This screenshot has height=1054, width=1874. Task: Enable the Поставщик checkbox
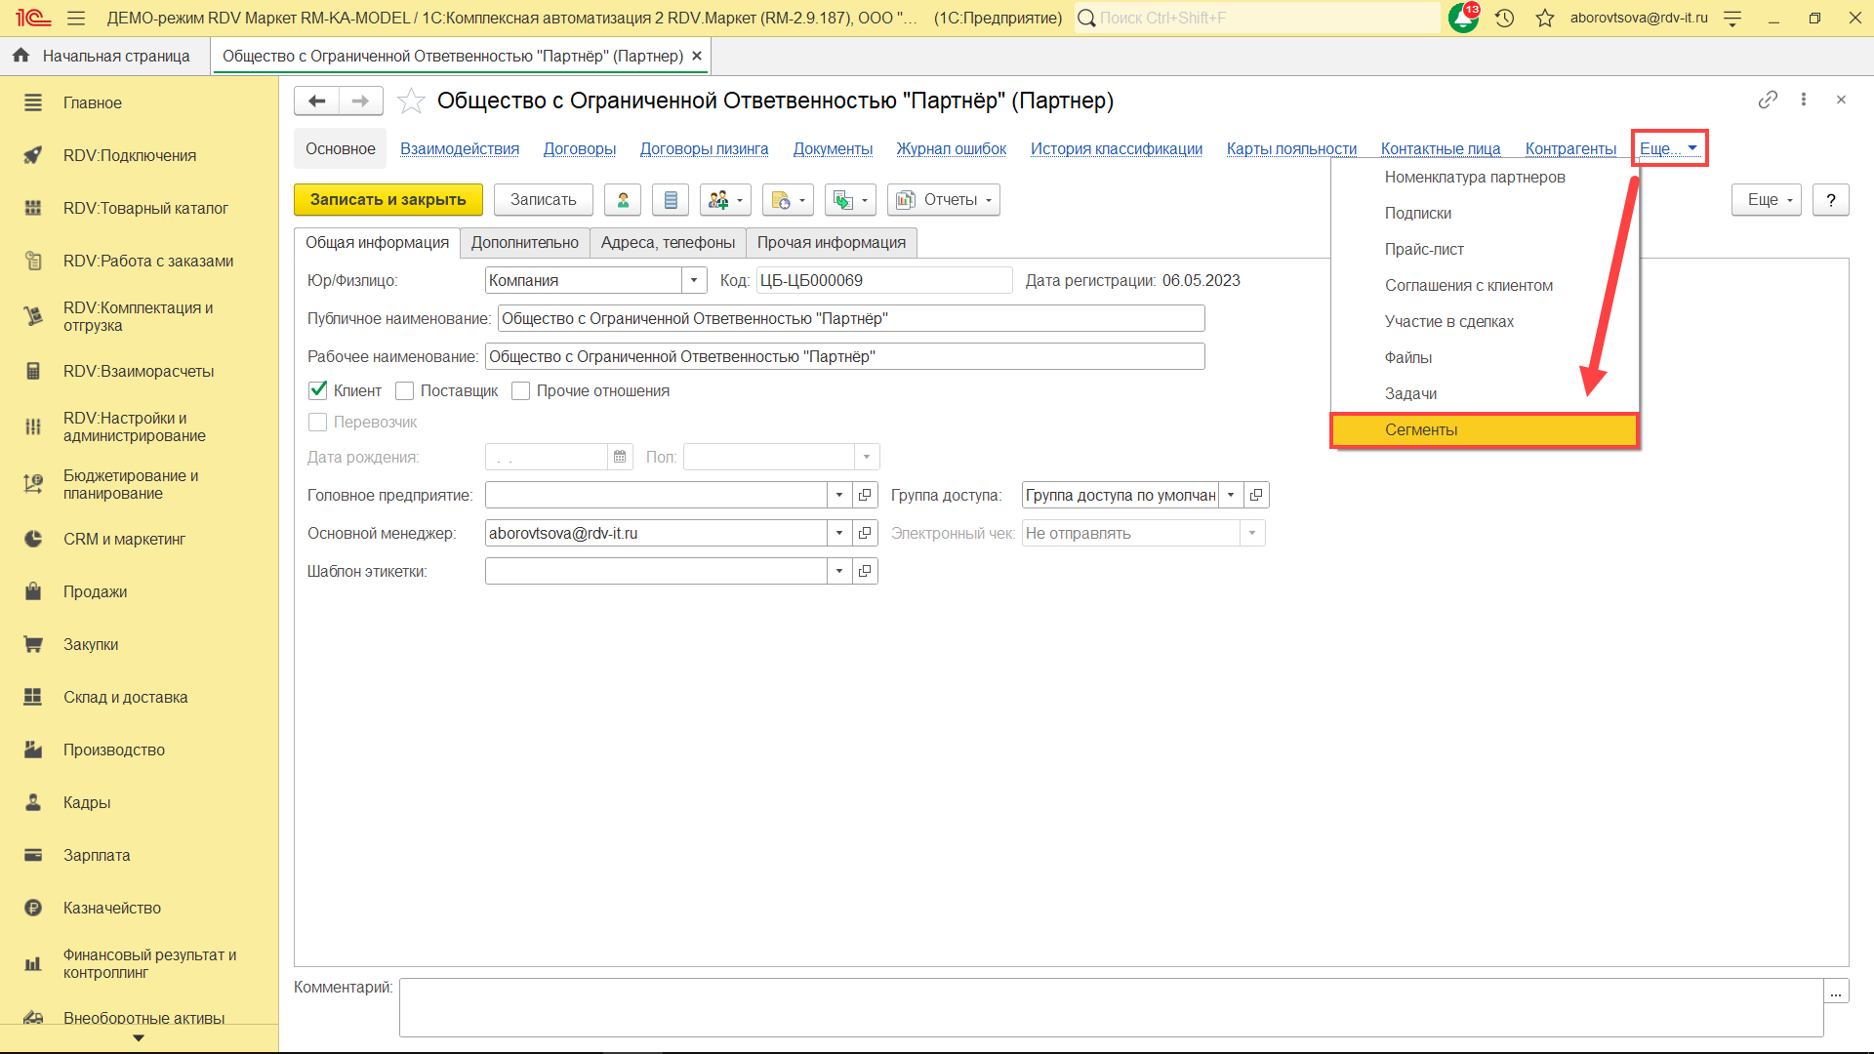coord(405,390)
